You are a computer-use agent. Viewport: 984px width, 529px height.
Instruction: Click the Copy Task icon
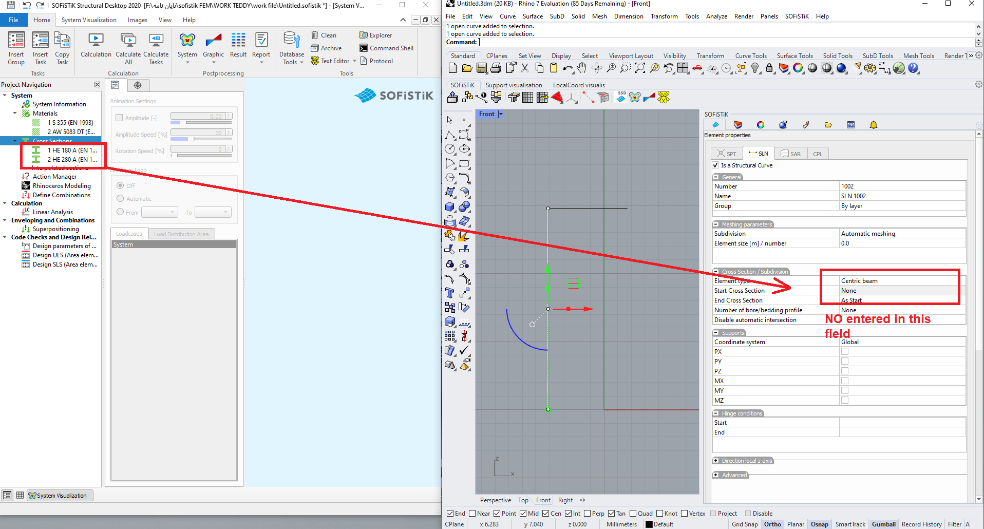62,48
